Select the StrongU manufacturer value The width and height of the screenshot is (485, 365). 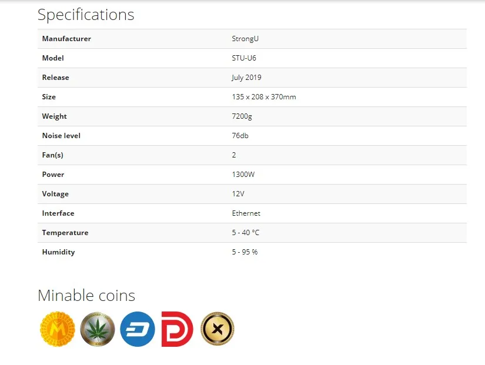pyautogui.click(x=245, y=39)
